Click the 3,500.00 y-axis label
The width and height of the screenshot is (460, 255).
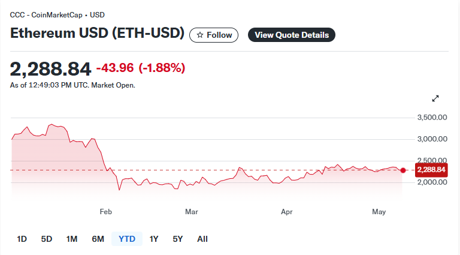coord(432,118)
